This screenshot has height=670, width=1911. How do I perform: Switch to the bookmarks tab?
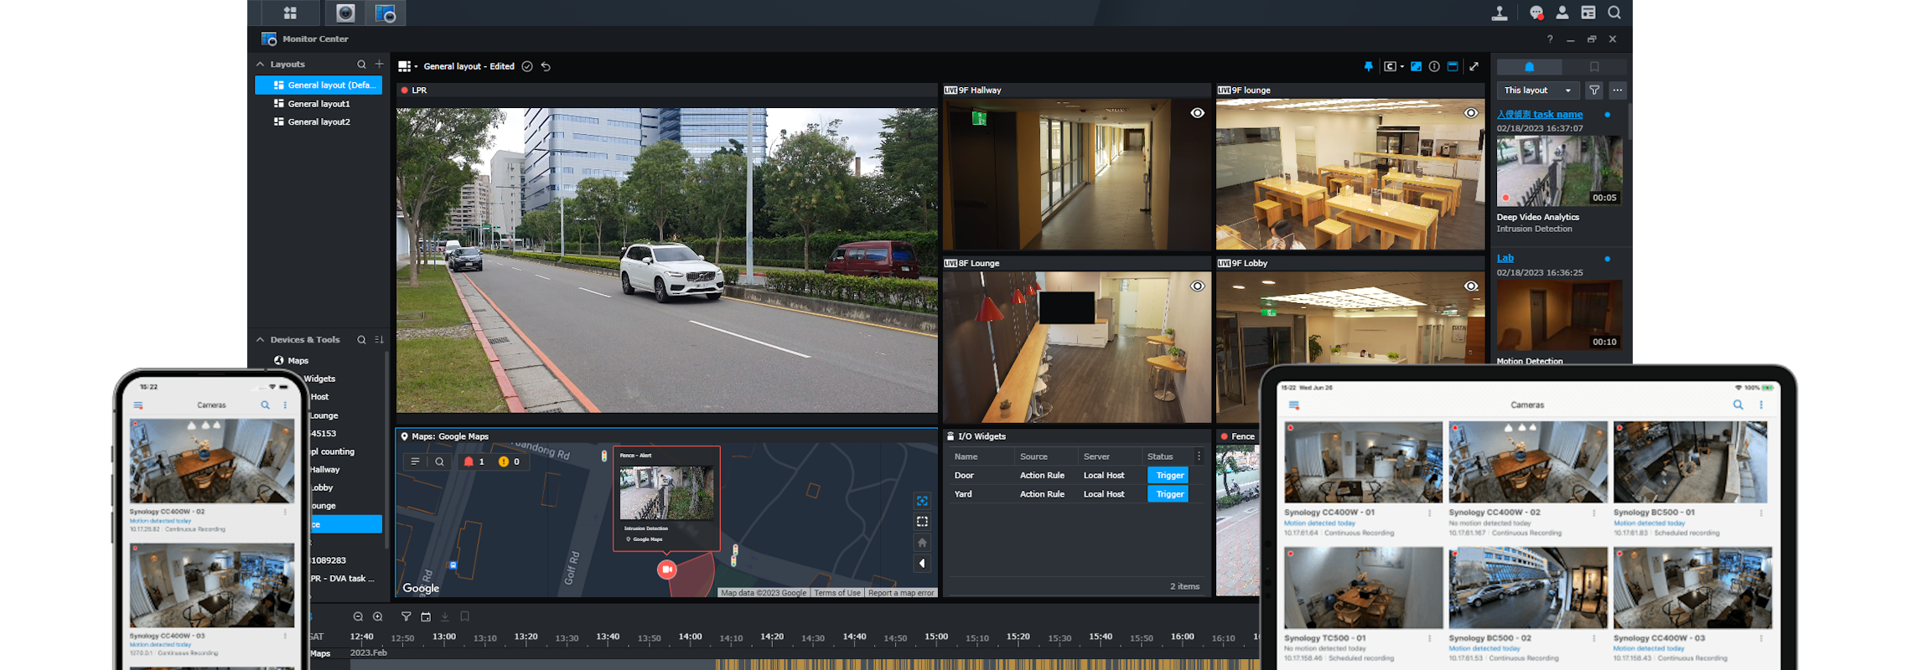pyautogui.click(x=1594, y=67)
